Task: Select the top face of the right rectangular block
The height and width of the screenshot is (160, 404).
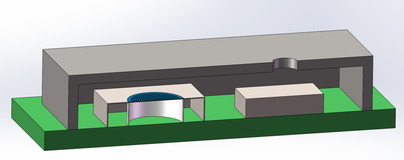Action: click(x=279, y=90)
